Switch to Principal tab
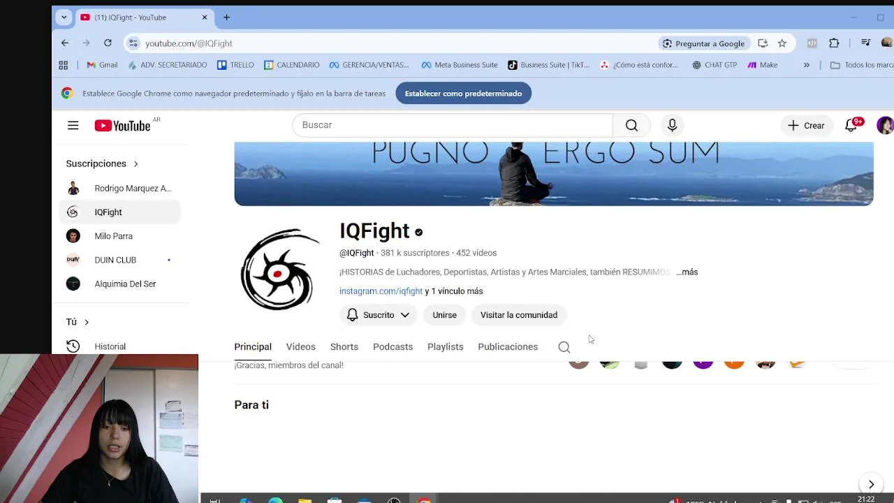894x503 pixels. point(253,347)
